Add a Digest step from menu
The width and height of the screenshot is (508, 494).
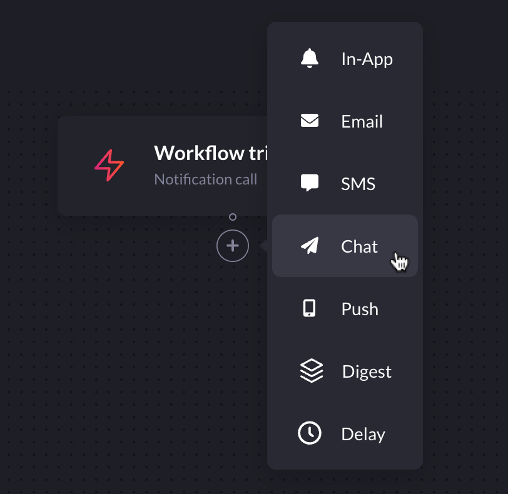click(345, 371)
